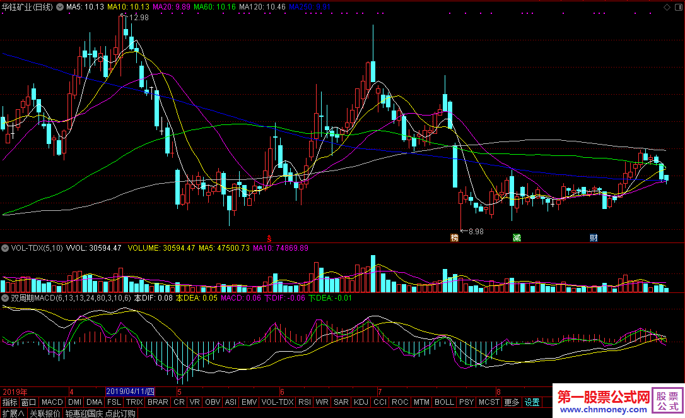Open the dropdown beside 华钰矿业(日线) title

pos(60,7)
